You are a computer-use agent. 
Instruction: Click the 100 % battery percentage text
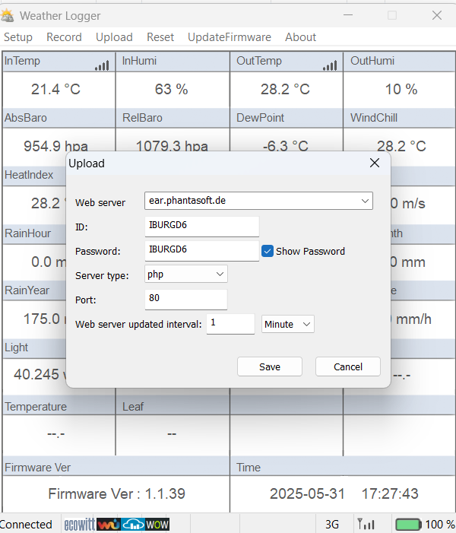pyautogui.click(x=440, y=525)
